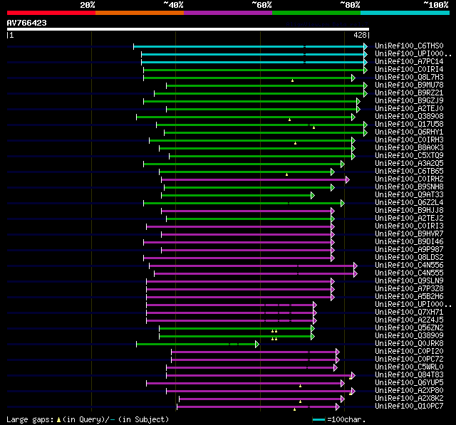
Task: Select the UniRef100_B8A0K3 label
Action: click(x=409, y=148)
